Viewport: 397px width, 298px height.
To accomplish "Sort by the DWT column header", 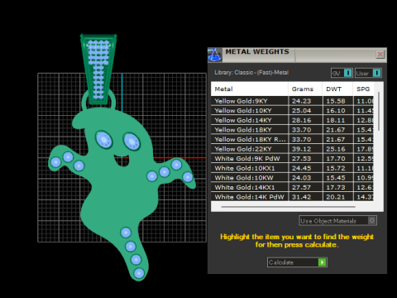I will tap(337, 89).
